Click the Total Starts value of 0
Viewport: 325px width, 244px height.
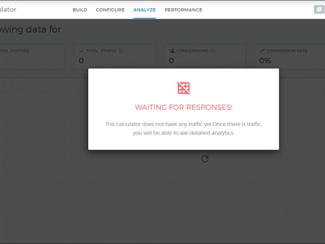click(81, 61)
